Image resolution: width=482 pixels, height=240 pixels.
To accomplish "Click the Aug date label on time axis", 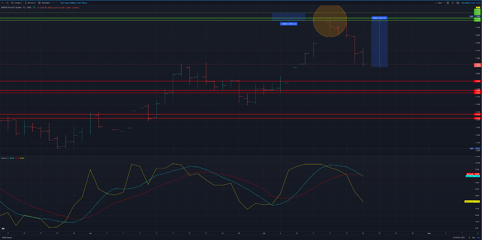I will click(x=429, y=233).
